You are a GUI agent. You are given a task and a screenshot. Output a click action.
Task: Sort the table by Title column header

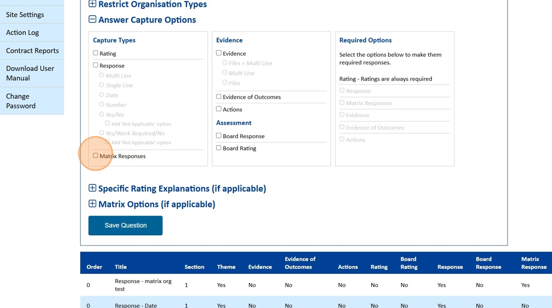[x=121, y=267]
